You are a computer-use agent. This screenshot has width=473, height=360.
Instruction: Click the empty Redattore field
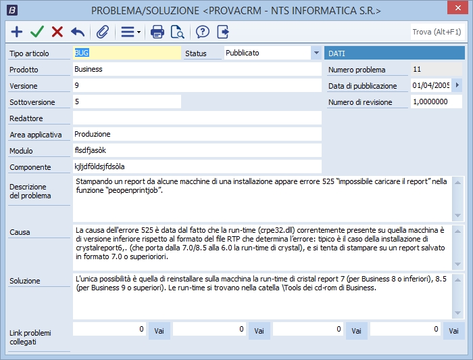pos(197,118)
